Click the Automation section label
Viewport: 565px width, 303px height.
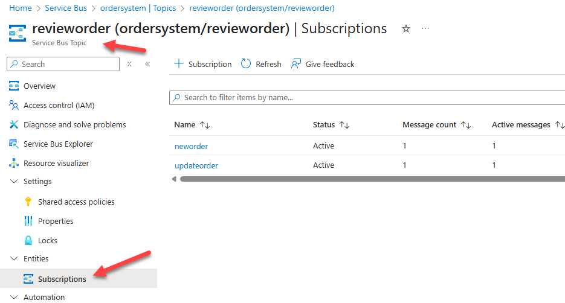44,297
